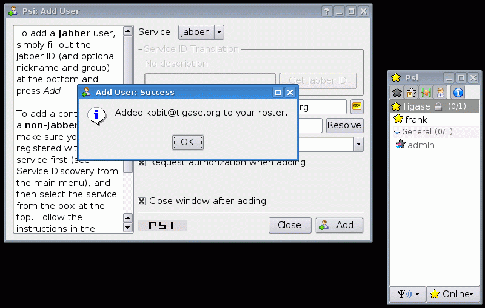This screenshot has height=308, width=485.
Task: Open vCard info icon beside Jabber ID field
Action: tap(357, 106)
